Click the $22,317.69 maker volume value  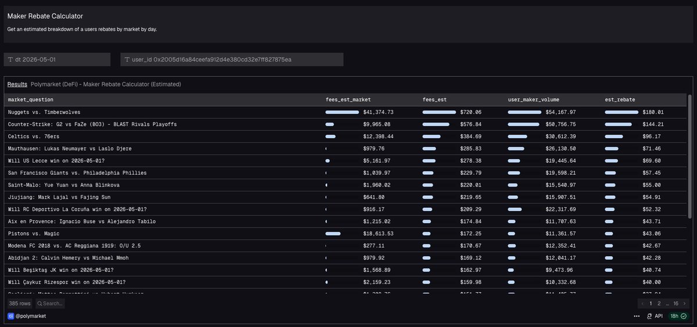(561, 210)
